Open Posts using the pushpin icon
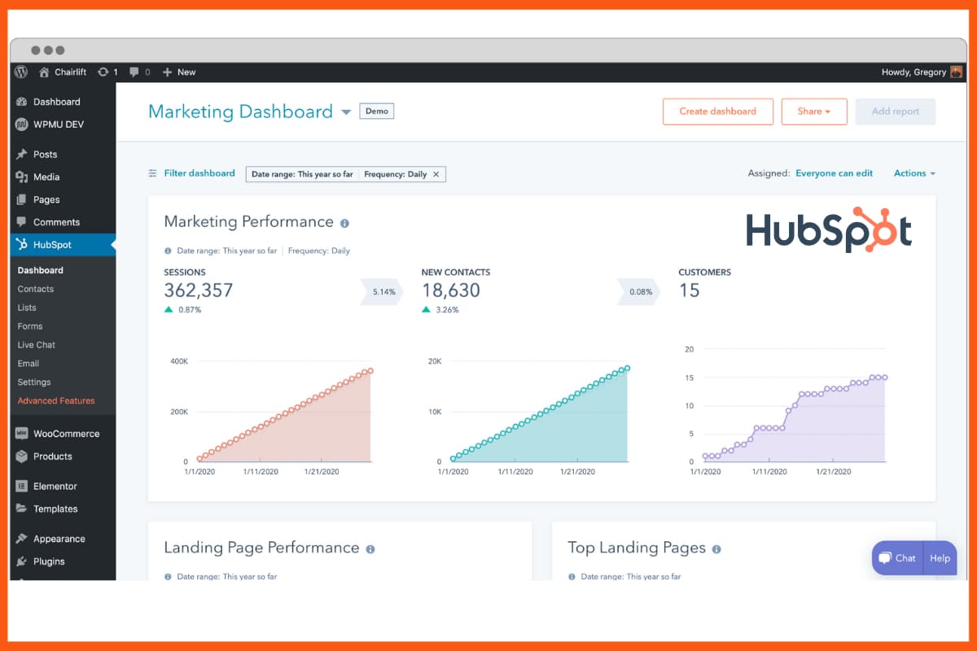 22,154
